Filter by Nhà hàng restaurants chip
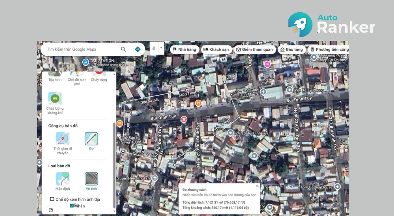Viewport: 394px width, 216px height. (184, 49)
